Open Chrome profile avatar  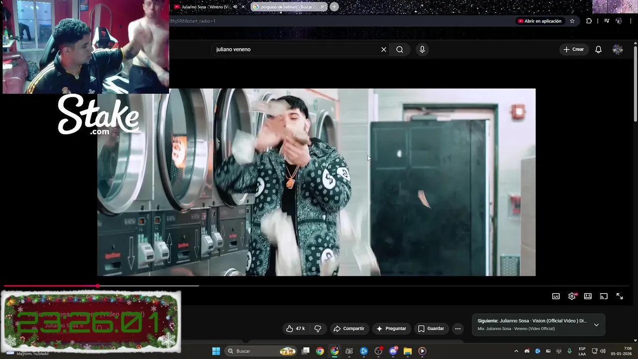(619, 21)
